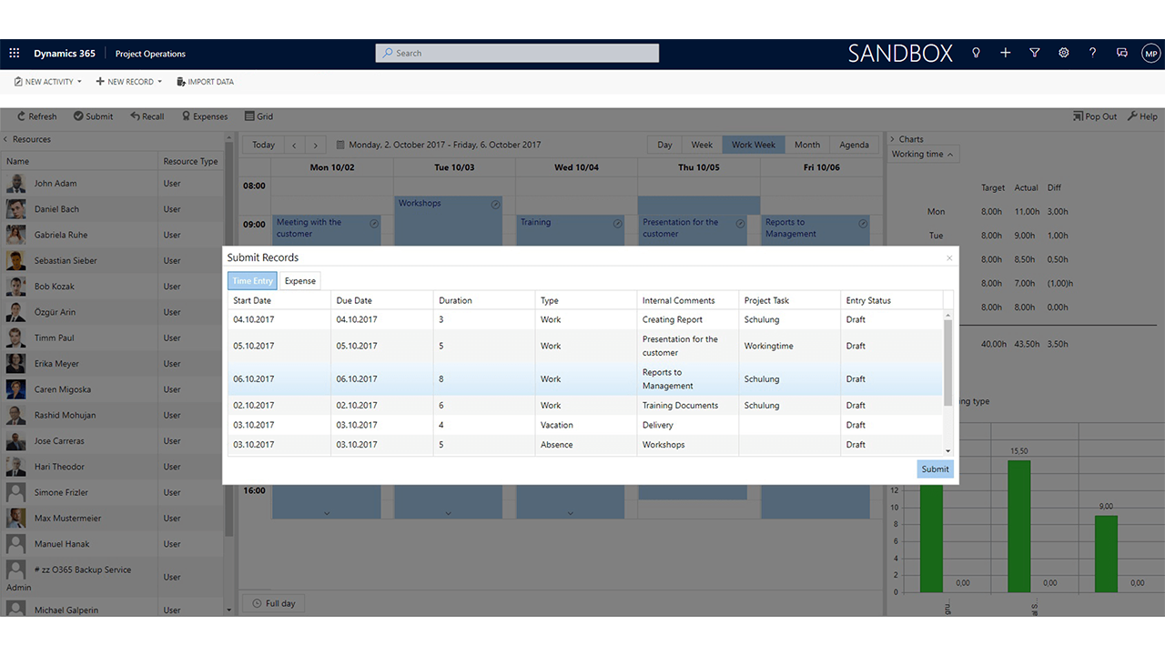Click Dynamics 365 home link
The width and height of the screenshot is (1165, 655).
coord(65,54)
